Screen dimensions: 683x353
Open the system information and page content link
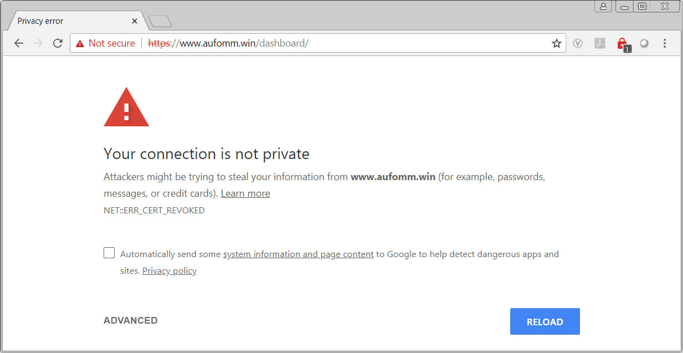(298, 254)
